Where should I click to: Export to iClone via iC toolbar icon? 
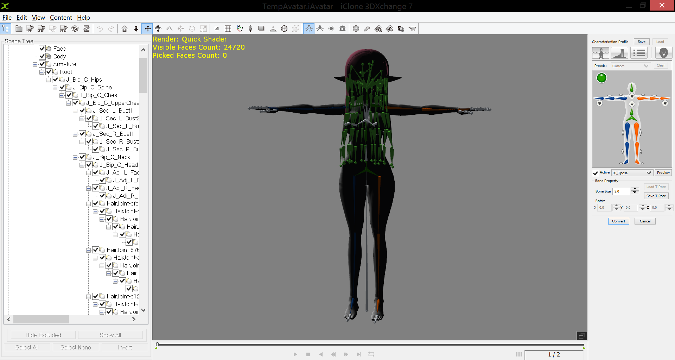point(30,29)
